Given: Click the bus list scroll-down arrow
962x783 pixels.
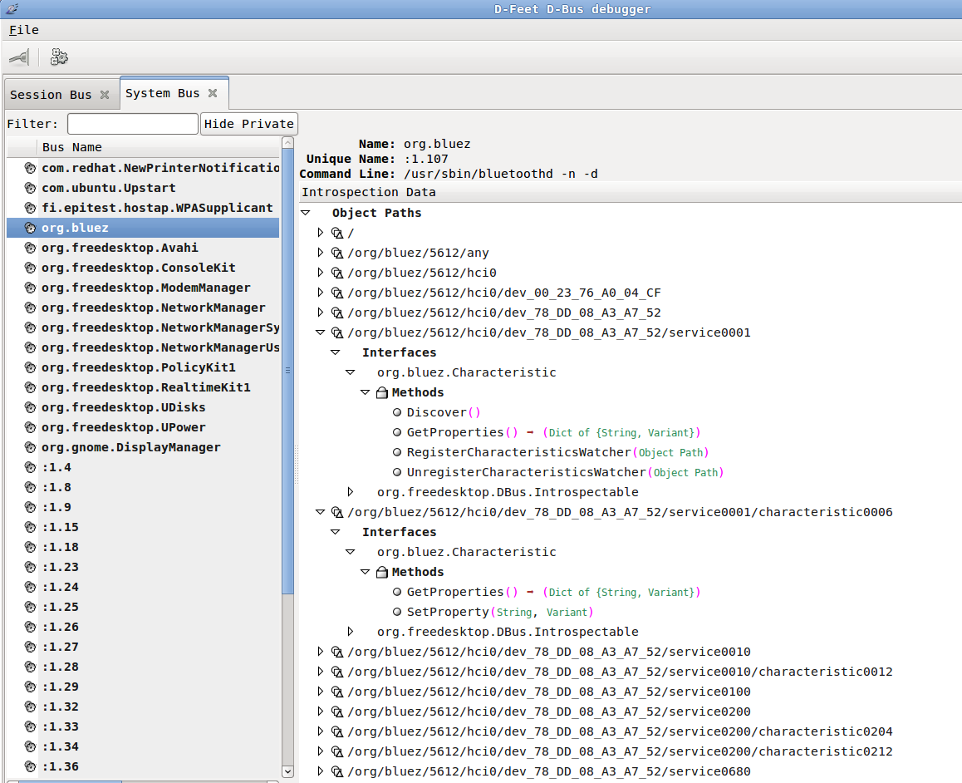Looking at the screenshot, I should tap(287, 771).
